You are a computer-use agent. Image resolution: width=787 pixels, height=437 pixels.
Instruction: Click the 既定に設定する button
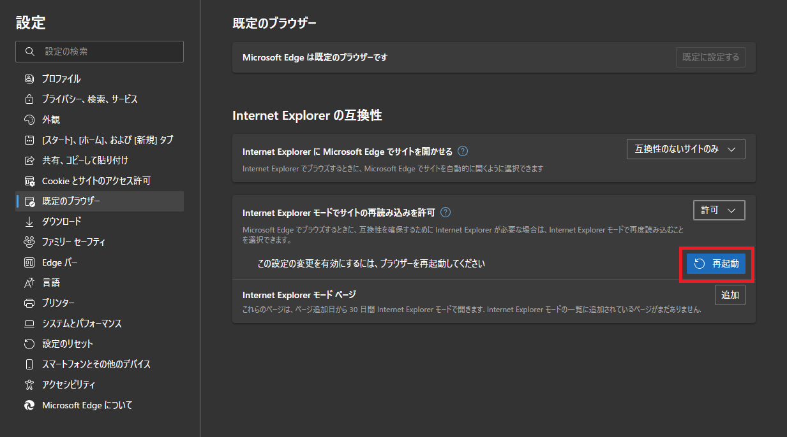coord(711,57)
